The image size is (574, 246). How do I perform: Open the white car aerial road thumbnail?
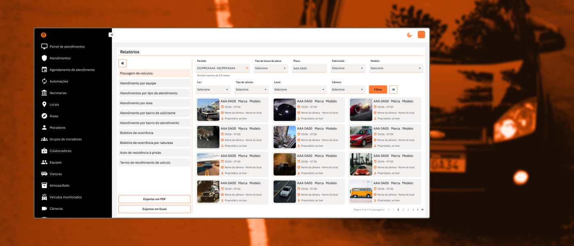point(285,192)
